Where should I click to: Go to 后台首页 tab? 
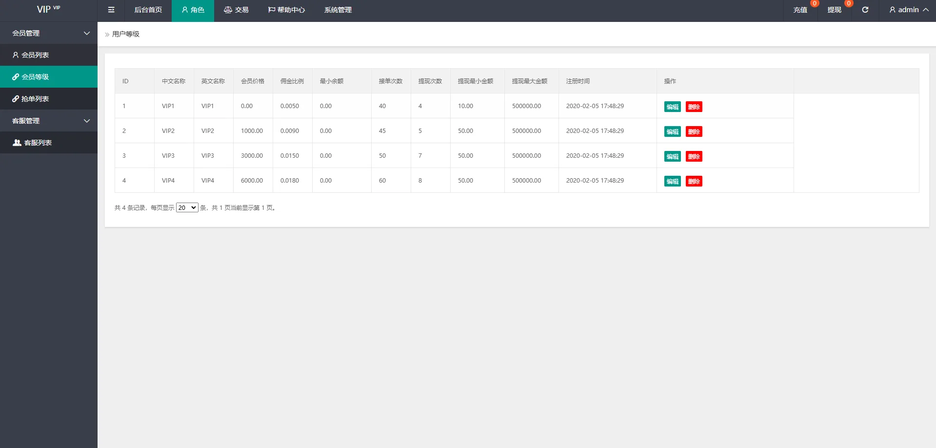148,10
